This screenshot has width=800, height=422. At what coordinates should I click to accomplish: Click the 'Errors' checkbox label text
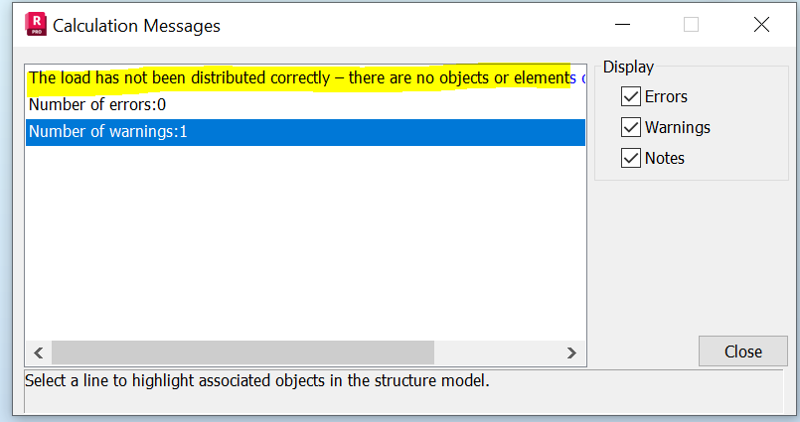666,96
